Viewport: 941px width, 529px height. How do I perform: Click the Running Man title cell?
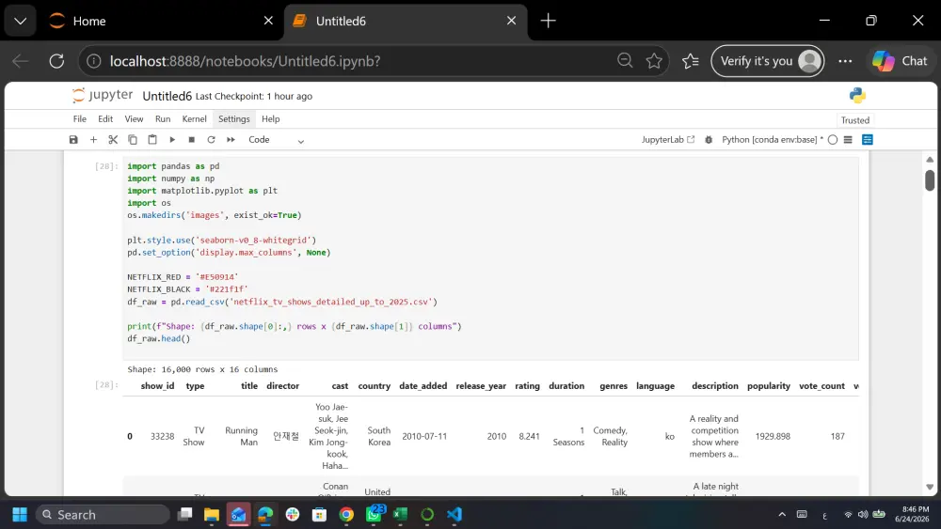coord(241,436)
